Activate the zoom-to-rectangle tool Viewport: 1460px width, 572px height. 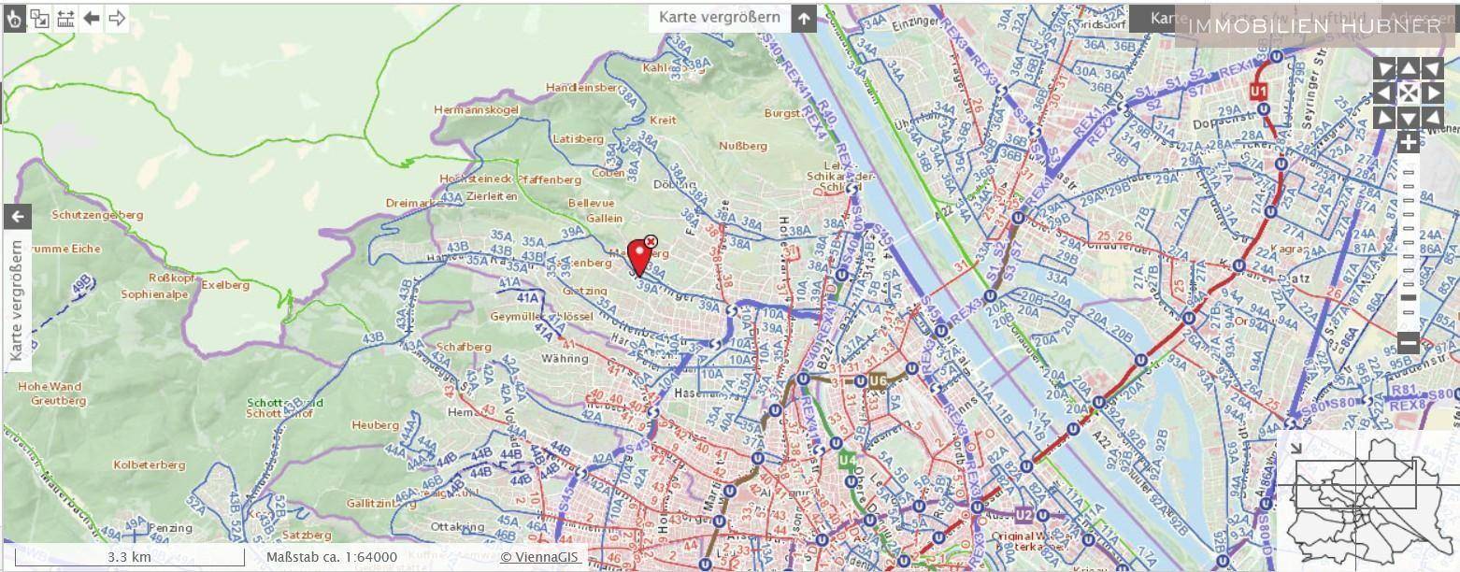point(39,18)
